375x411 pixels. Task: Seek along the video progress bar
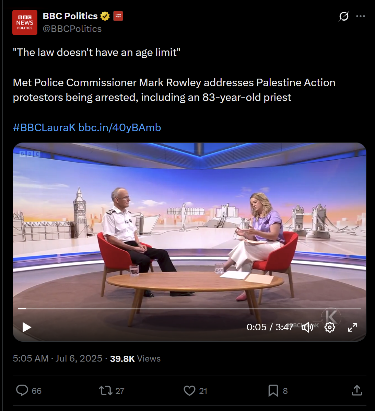189,309
